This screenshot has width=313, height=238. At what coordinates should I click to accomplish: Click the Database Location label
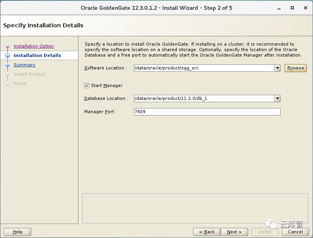[x=106, y=99]
